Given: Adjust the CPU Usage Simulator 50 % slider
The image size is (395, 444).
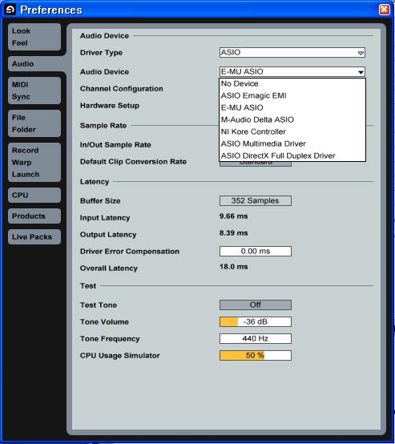Looking at the screenshot, I should point(256,355).
